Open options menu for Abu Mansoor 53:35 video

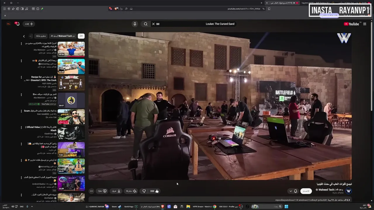click(21, 43)
